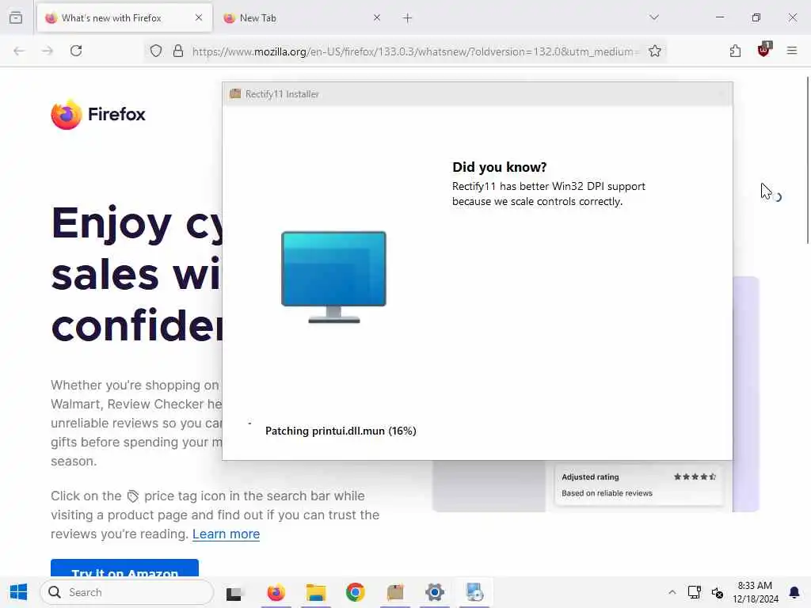This screenshot has height=608, width=811.
Task: Click the monitor graphic in Rectify11 Installer
Action: tap(333, 277)
